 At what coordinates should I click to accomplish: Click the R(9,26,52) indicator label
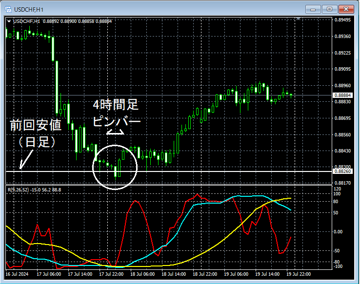(35, 190)
